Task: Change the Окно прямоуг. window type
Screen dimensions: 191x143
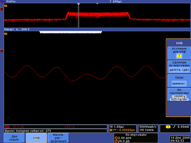Action: (179, 81)
